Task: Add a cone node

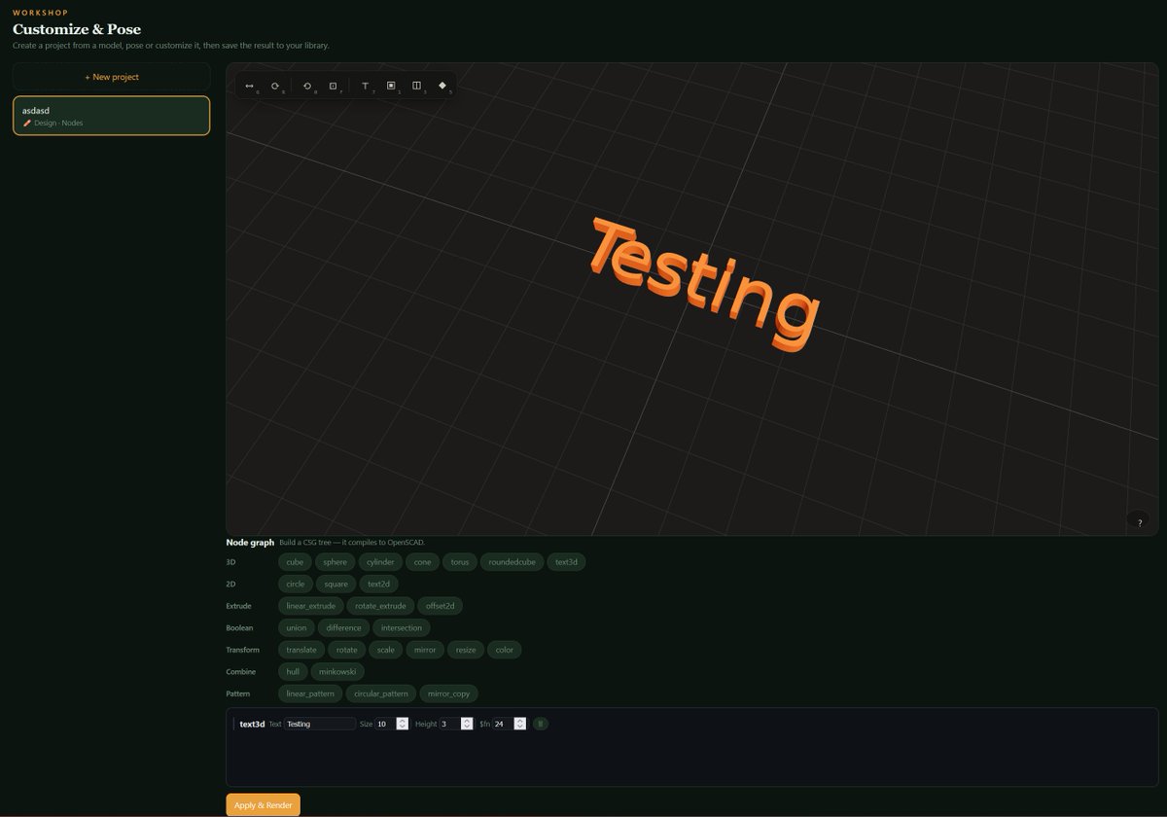Action: point(422,562)
